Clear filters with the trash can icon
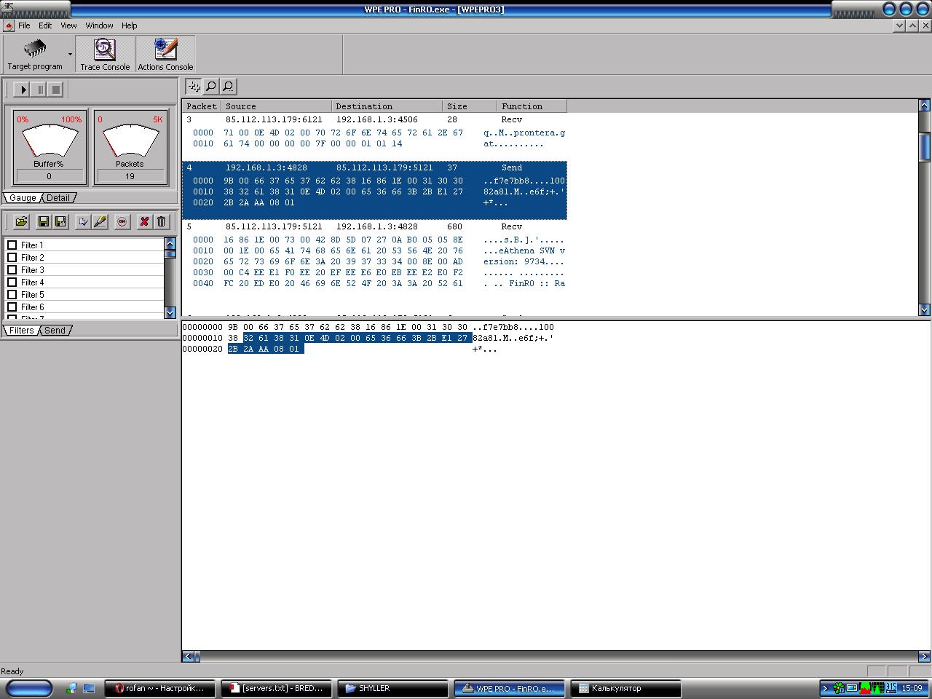The image size is (932, 699). tap(162, 221)
